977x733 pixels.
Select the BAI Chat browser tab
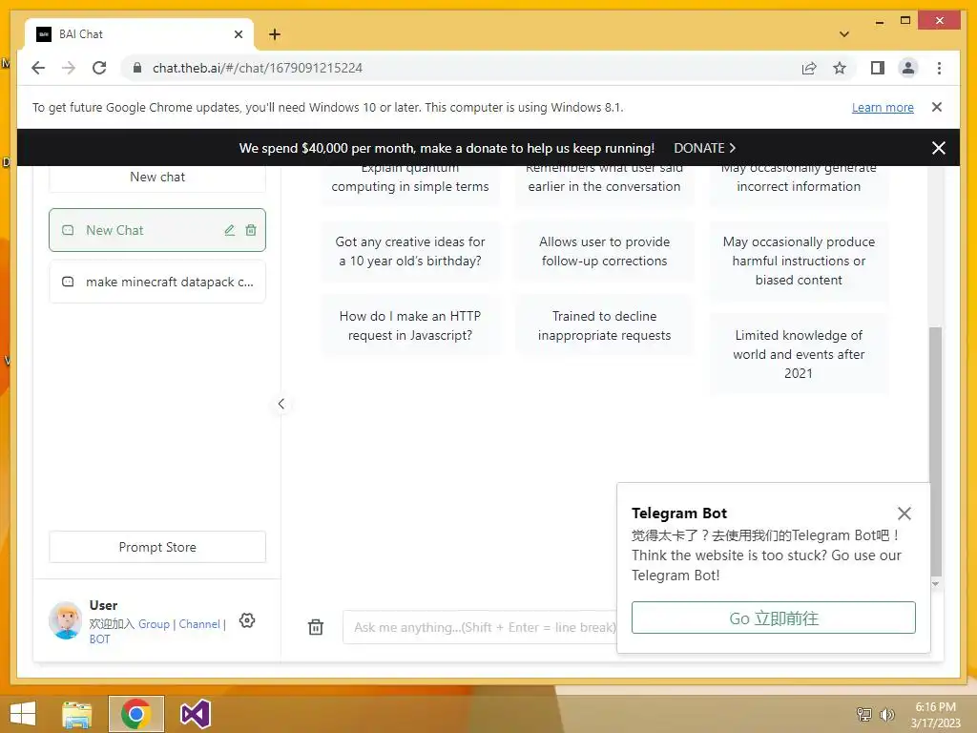click(x=139, y=34)
